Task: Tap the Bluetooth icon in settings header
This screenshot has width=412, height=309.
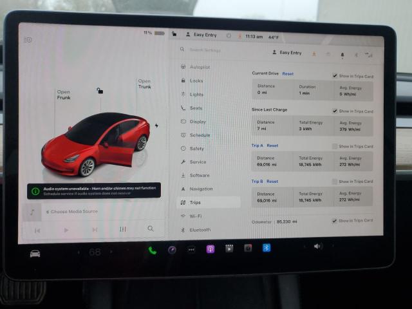Action: [x=356, y=55]
